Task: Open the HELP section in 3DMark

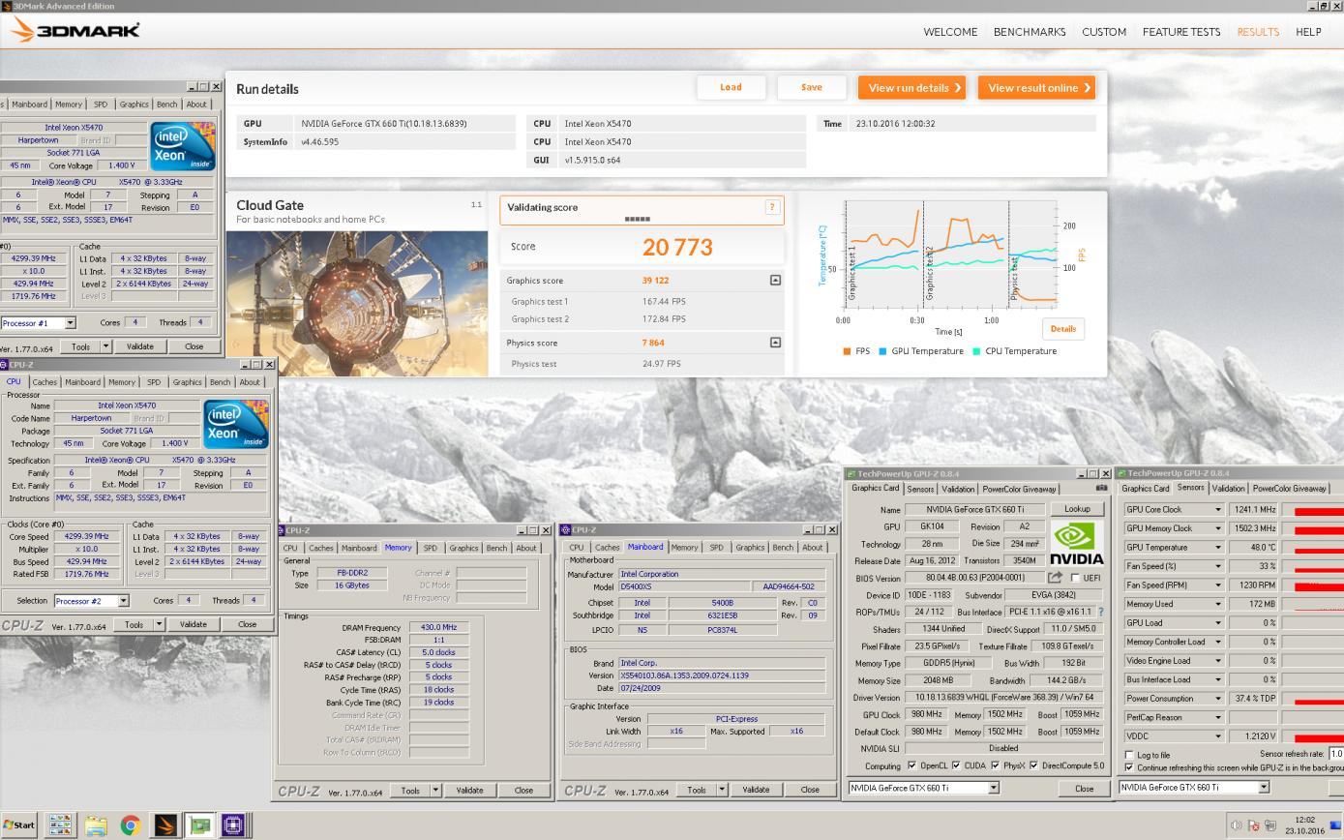Action: click(x=1308, y=32)
